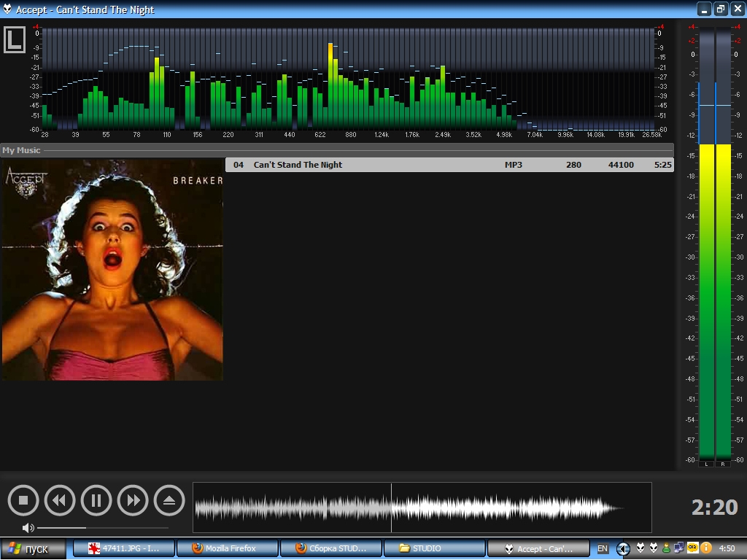Pause the currently playing song

coord(96,501)
